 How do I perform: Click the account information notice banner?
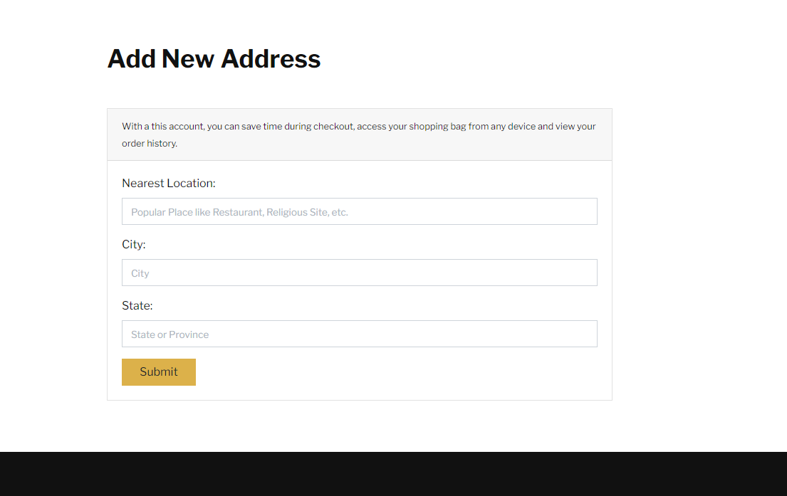(x=359, y=134)
